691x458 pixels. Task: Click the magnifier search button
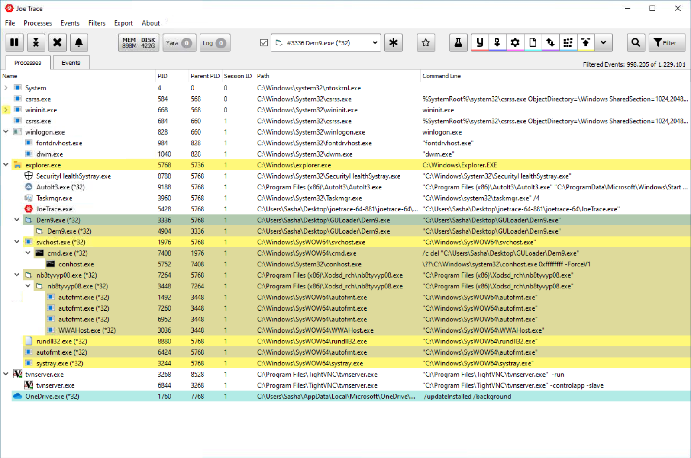(636, 42)
